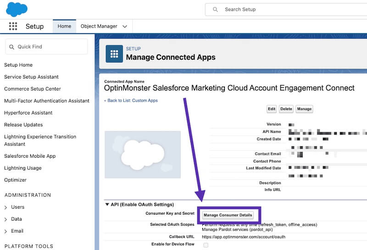367x250 pixels.
Task: Click the Setup title text
Action: pos(35,26)
